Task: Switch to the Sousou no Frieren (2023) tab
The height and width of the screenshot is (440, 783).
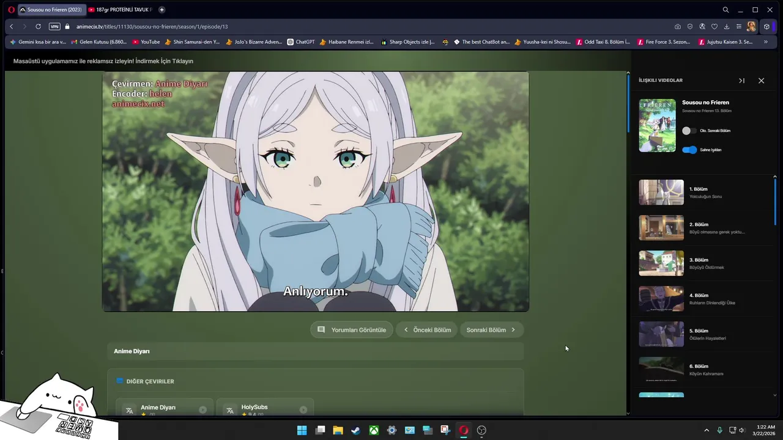Action: coord(51,10)
